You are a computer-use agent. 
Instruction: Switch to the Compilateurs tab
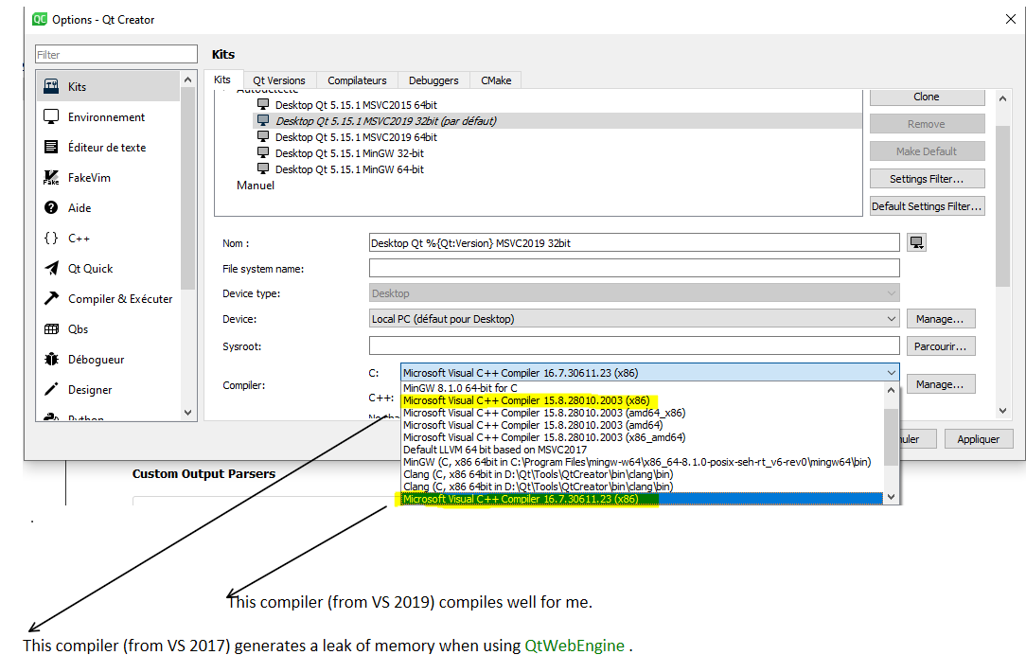pos(357,80)
